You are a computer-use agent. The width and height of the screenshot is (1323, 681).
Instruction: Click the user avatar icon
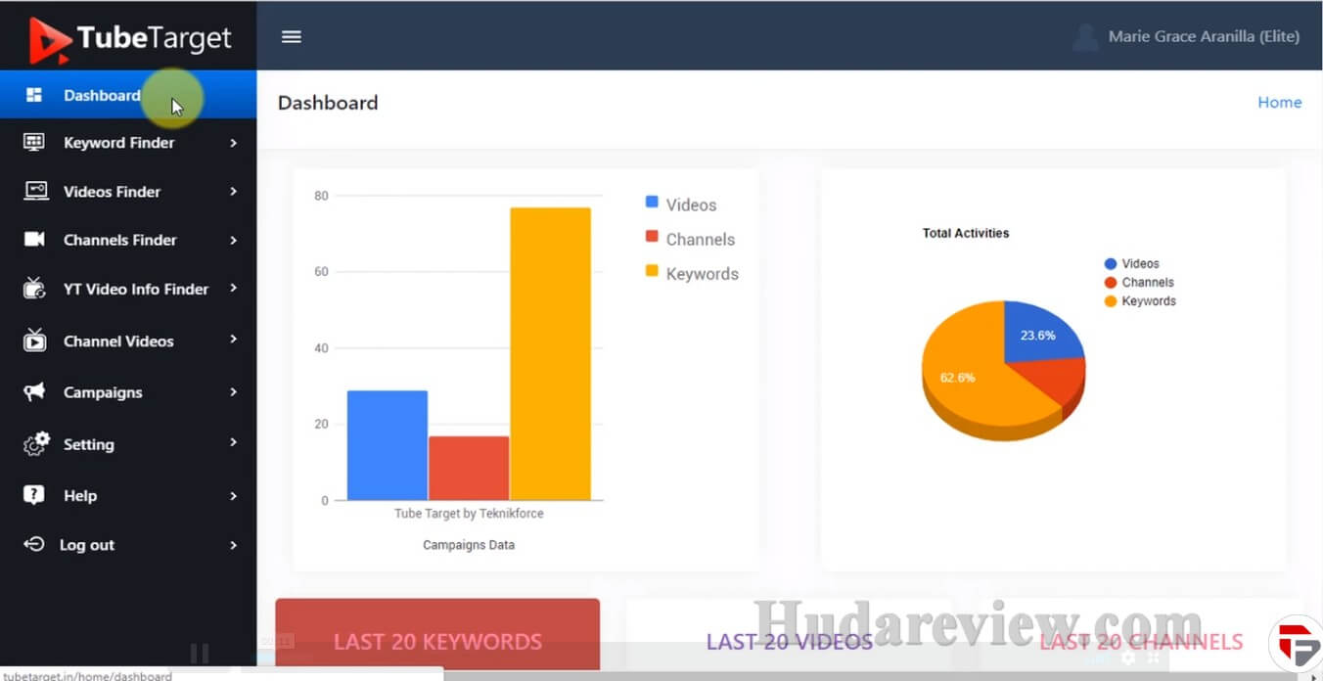1085,37
